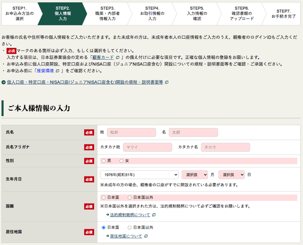Click external-link icon beside 推奨環境
303x245 pixels.
(57, 71)
